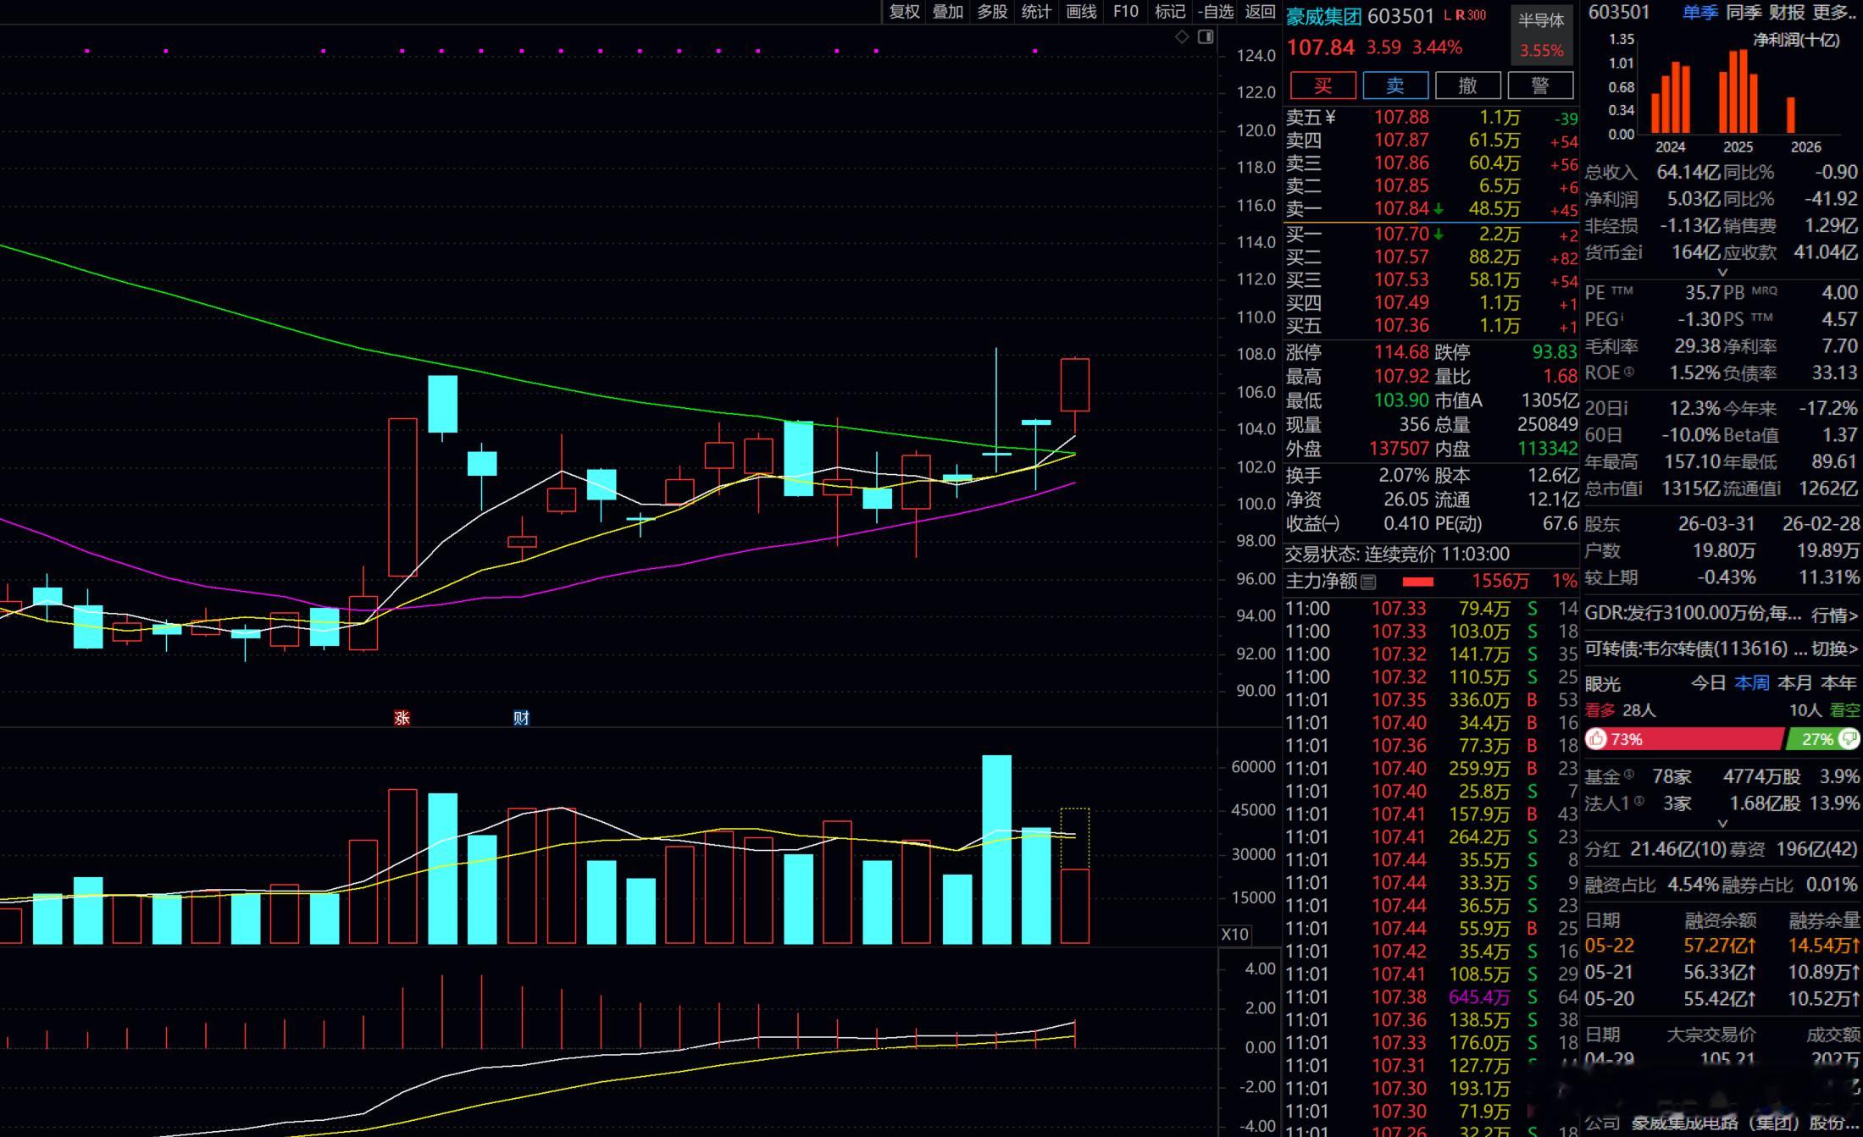Click the info mark beside 货币金

[x=1639, y=252]
